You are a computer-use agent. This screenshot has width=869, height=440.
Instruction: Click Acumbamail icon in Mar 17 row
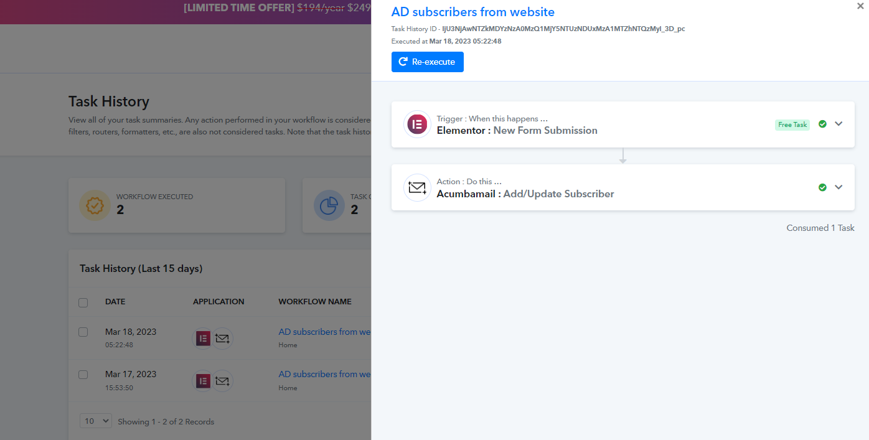pos(222,381)
